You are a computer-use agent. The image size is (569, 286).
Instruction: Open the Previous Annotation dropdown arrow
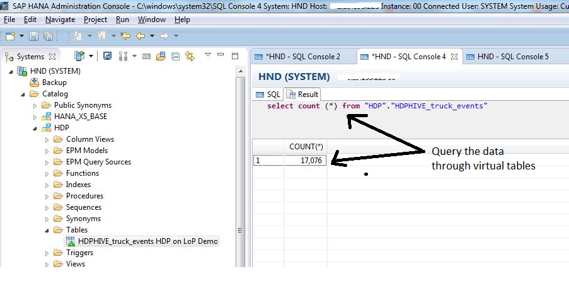(x=113, y=36)
